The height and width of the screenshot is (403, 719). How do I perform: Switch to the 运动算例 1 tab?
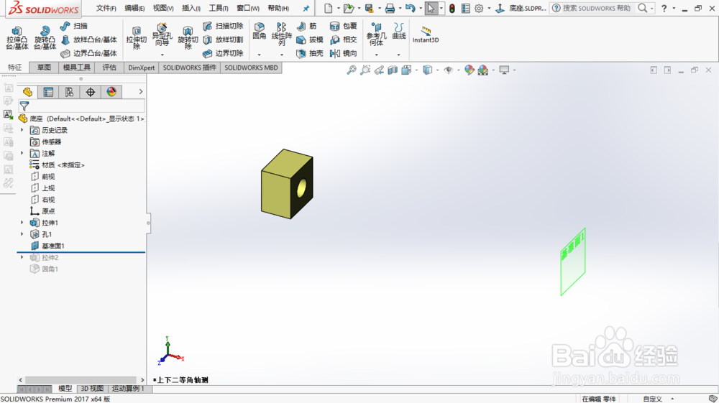click(x=128, y=389)
